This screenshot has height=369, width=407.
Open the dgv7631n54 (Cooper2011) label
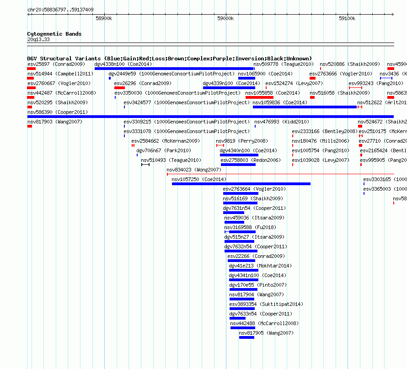pyautogui.click(x=254, y=208)
